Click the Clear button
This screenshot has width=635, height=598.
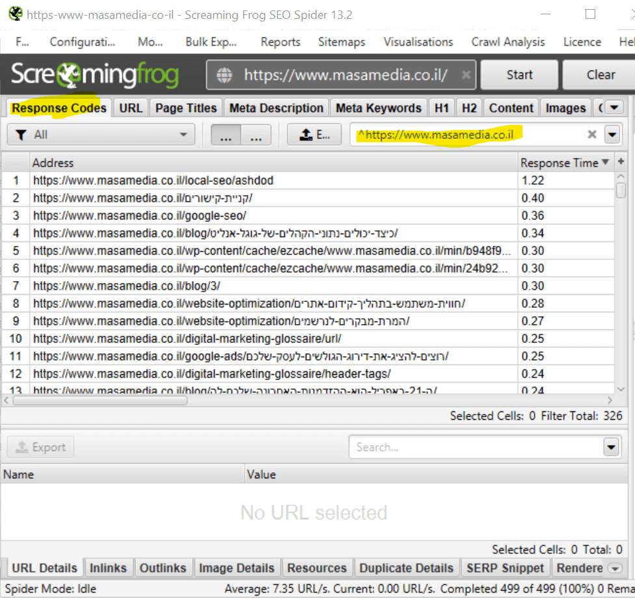coord(600,75)
